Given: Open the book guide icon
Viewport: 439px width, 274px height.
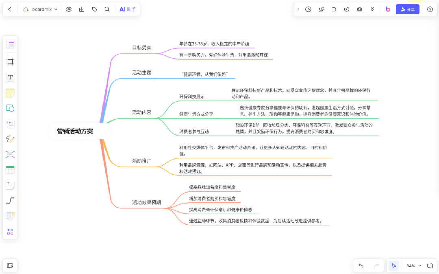Looking at the screenshot, I should point(430,265).
